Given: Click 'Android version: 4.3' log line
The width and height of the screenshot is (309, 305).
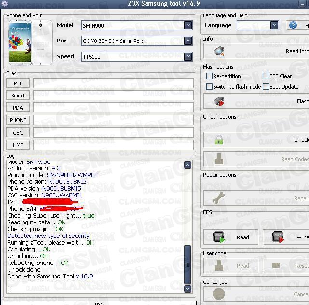Looking at the screenshot, I should (34, 168).
